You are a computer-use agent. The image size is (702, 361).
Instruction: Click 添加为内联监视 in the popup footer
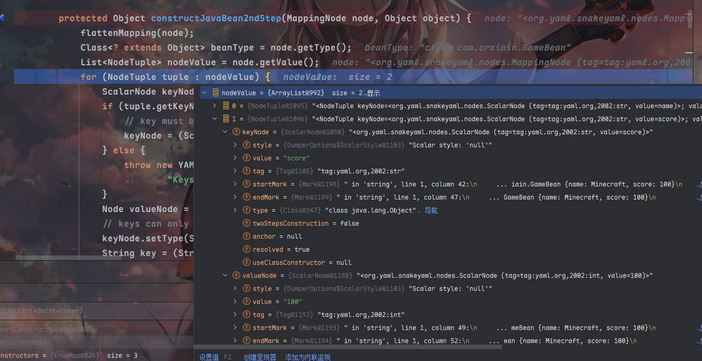[308, 357]
